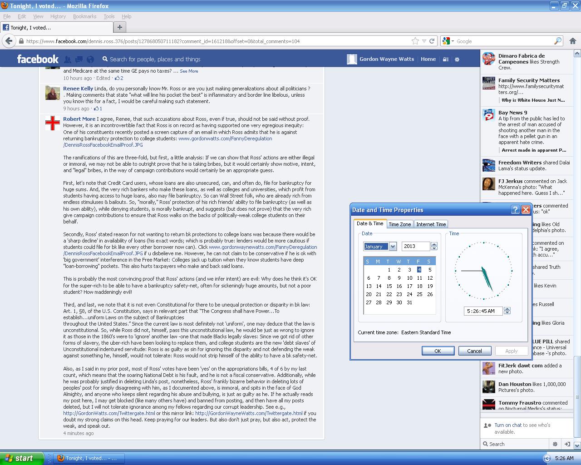Screen dimensions: 581x465
Task: Open the account settings gear in Facebook header
Action: pos(457,59)
